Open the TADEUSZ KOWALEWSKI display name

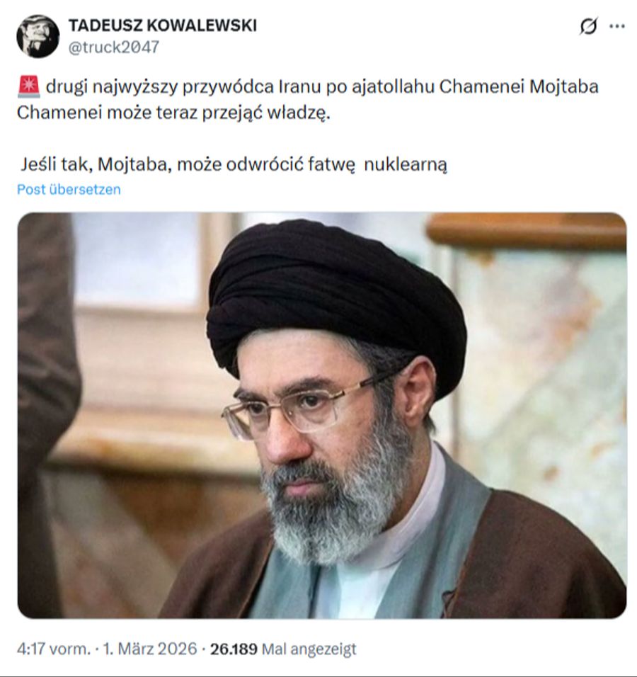click(163, 26)
